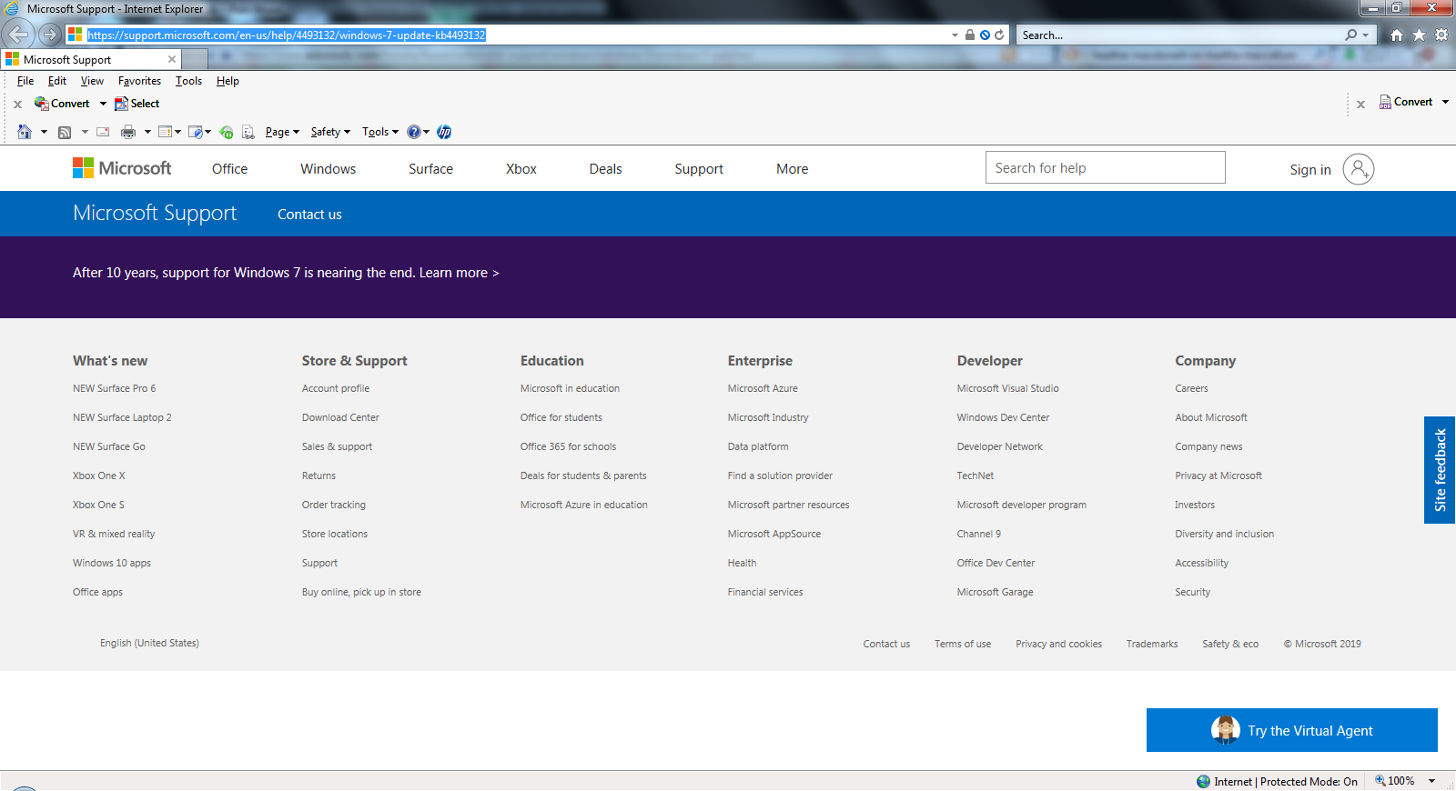
Task: Open the zoom level 100% dropdown
Action: (x=1431, y=781)
